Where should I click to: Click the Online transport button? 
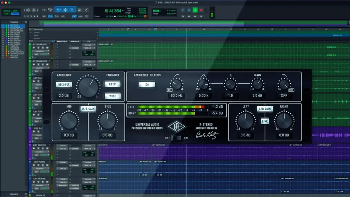click(183, 10)
